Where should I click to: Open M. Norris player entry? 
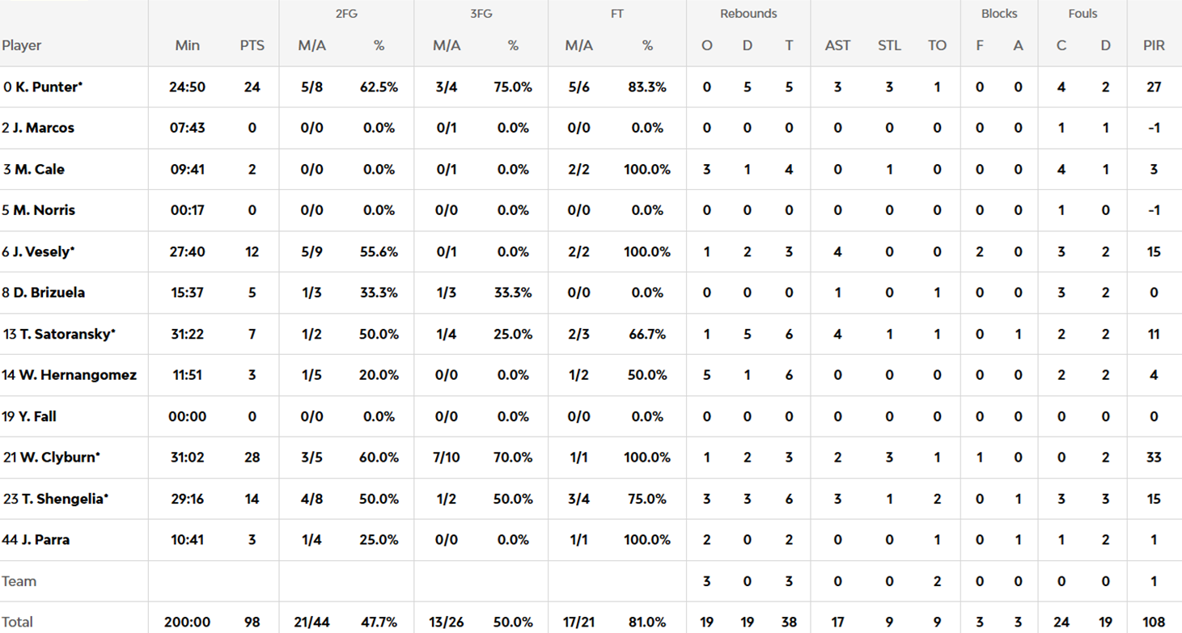click(44, 210)
